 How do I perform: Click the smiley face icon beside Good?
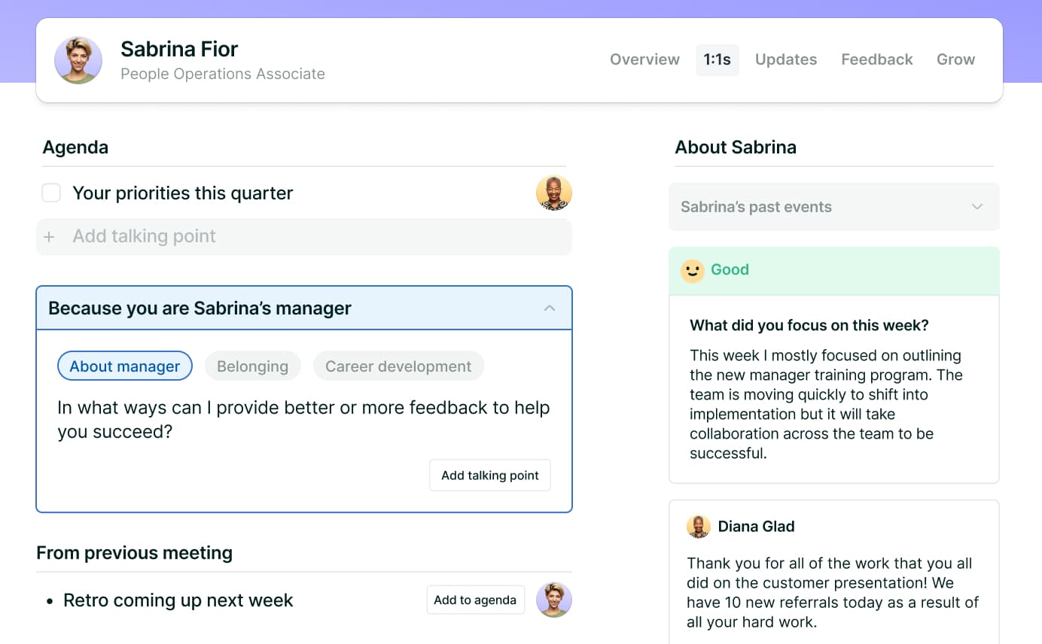click(693, 271)
